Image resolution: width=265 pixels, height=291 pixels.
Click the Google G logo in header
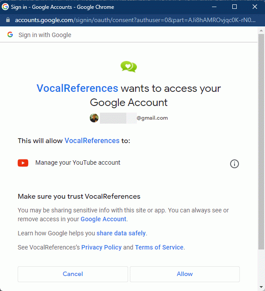(x=10, y=34)
